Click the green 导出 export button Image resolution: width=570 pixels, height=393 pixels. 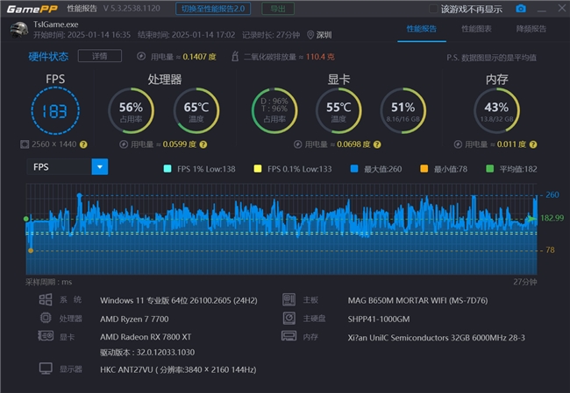point(278,9)
